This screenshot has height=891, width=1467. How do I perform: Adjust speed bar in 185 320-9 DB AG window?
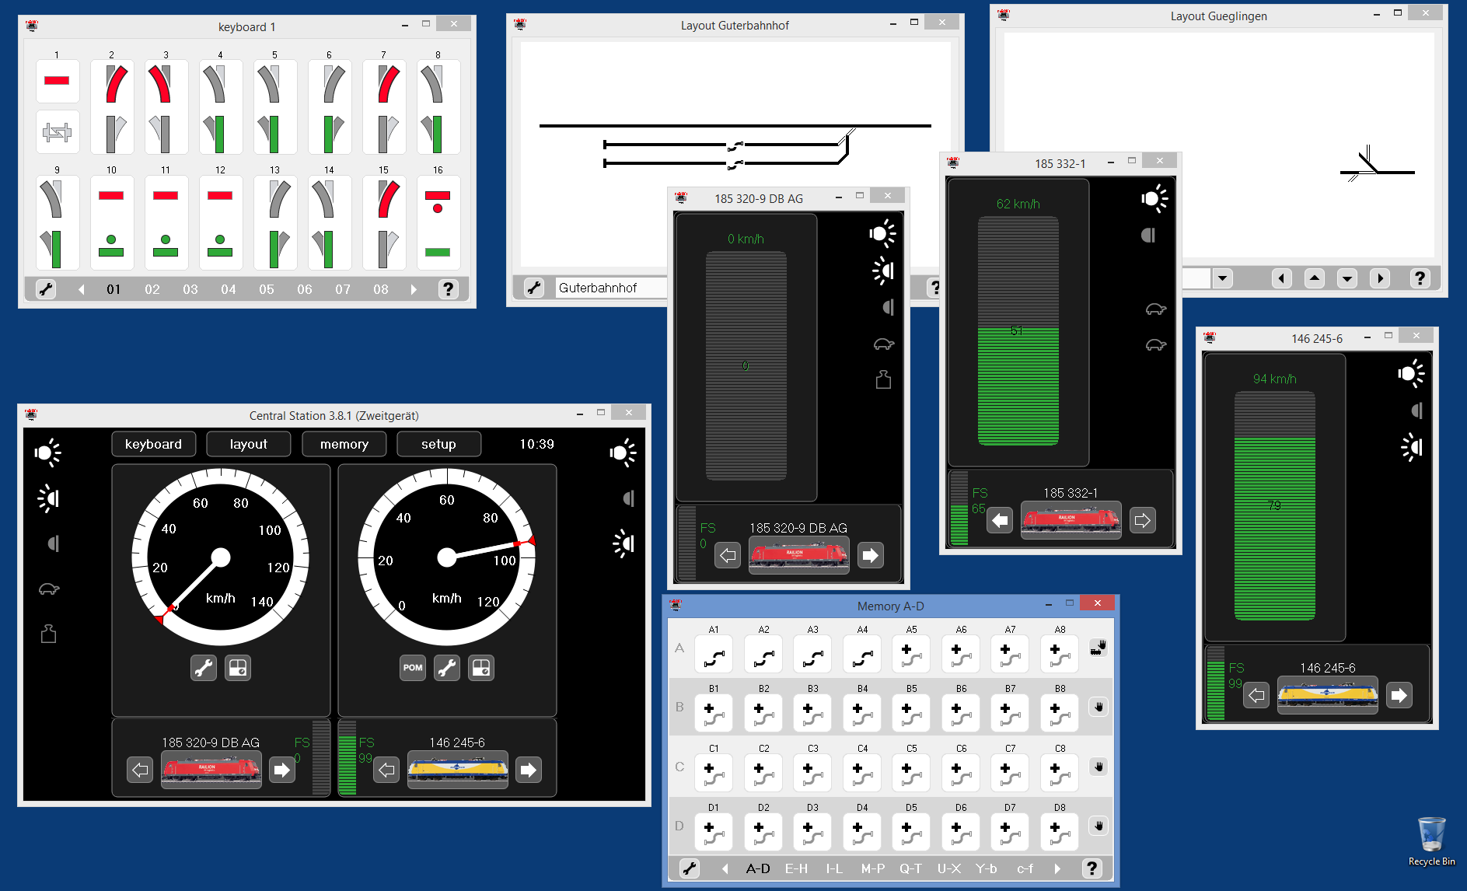[746, 365]
